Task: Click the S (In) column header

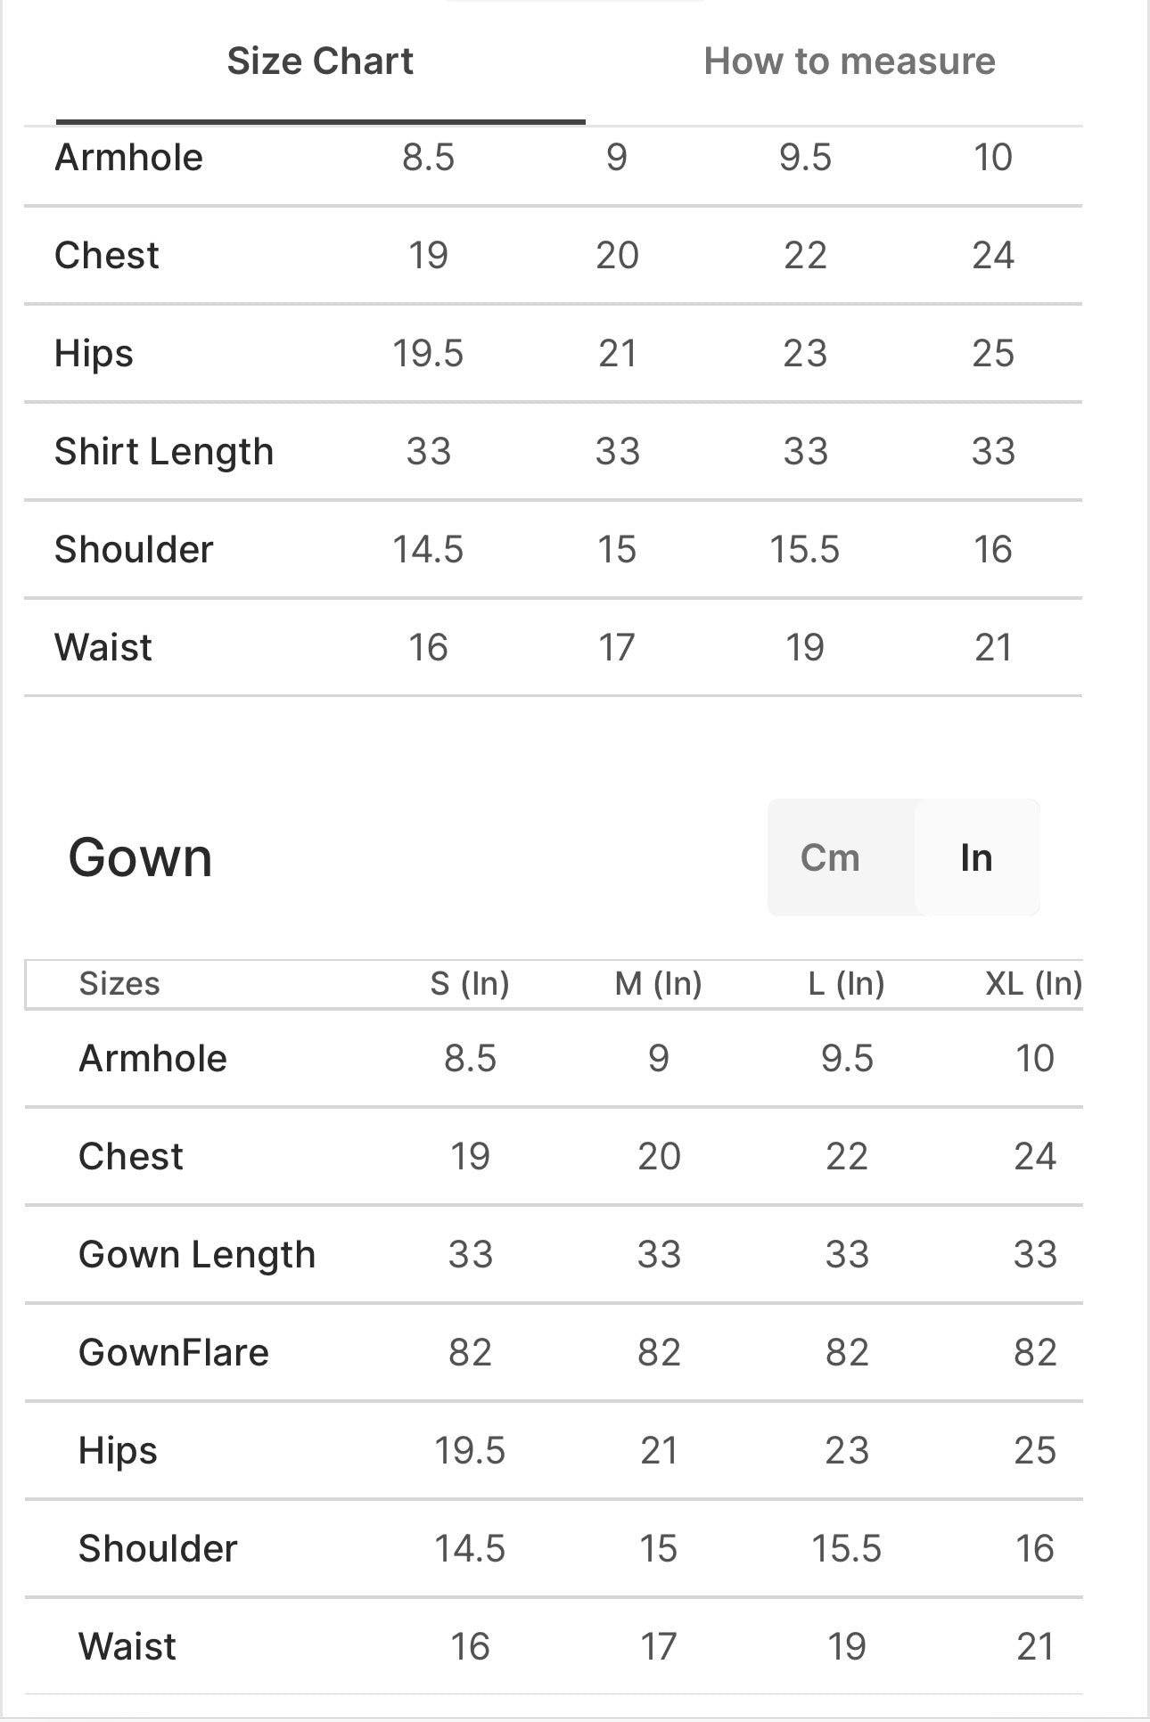Action: point(470,983)
